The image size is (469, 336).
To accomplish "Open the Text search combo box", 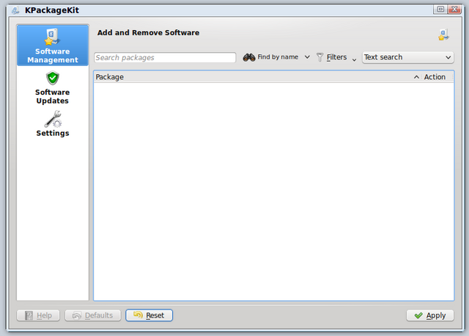I will click(x=407, y=57).
